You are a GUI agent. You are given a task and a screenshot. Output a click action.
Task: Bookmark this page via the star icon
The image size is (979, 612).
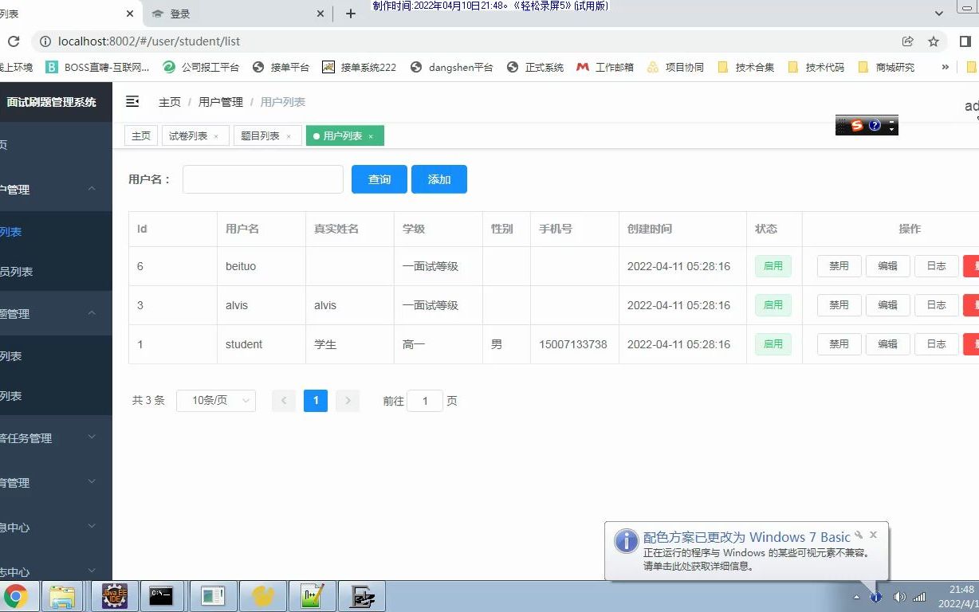pos(934,41)
